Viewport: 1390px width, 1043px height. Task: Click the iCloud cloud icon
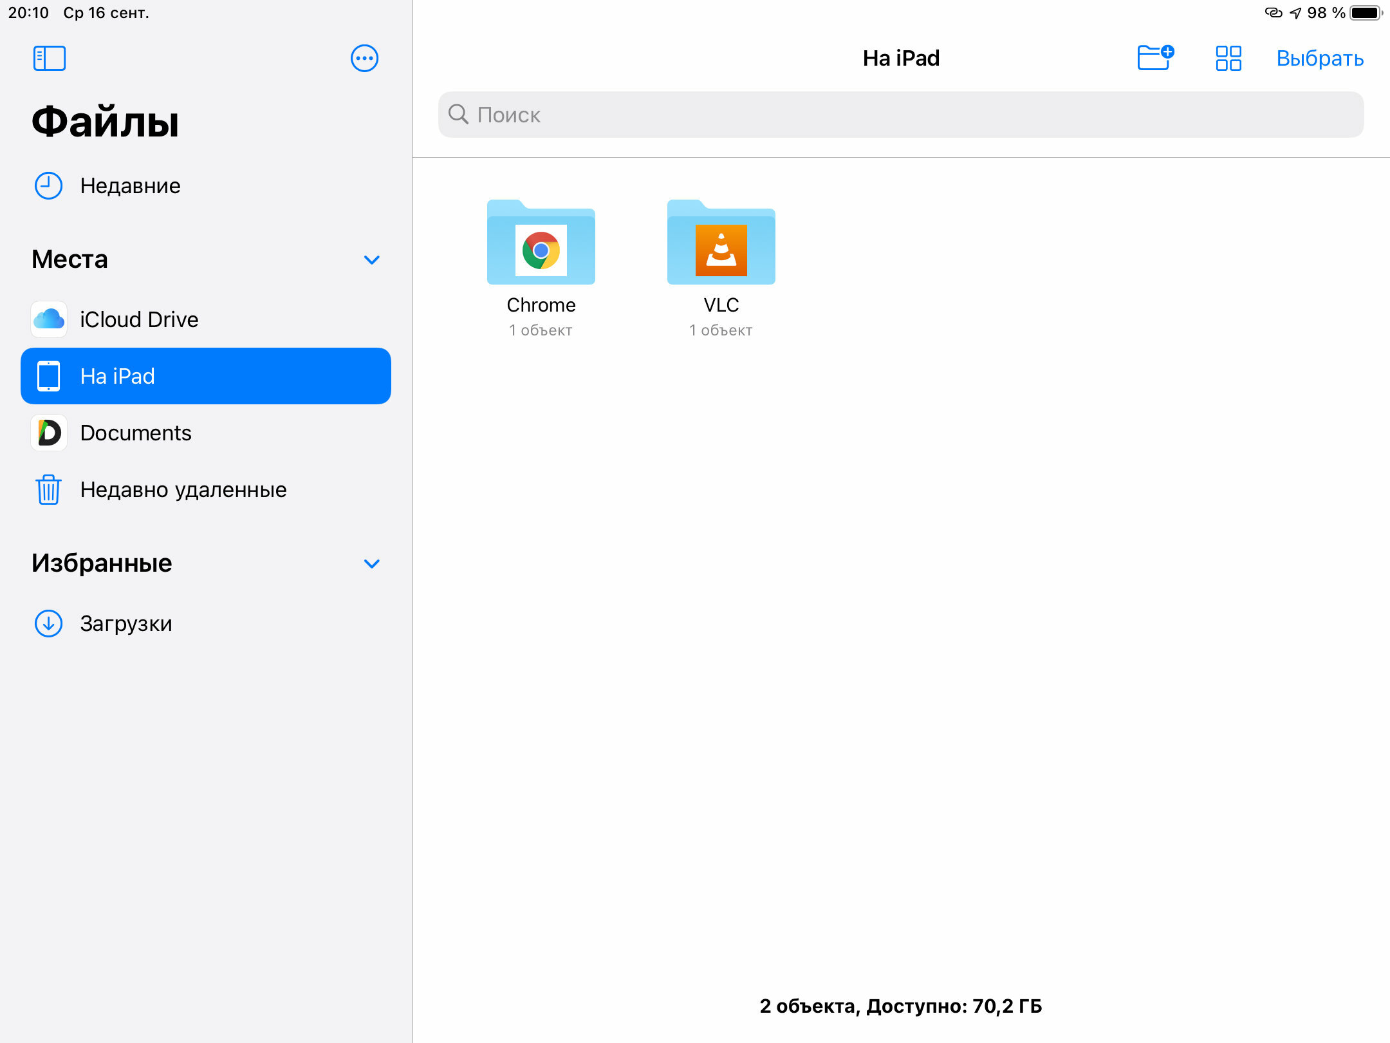(49, 319)
